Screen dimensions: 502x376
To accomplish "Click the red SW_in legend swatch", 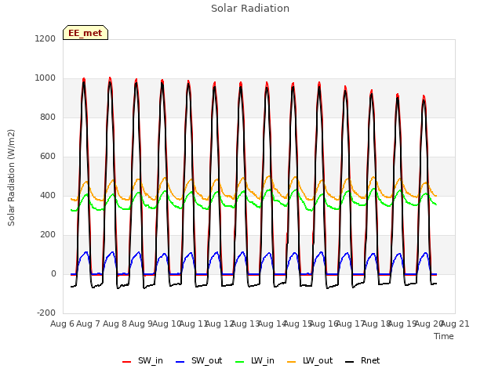I will pos(127,362).
